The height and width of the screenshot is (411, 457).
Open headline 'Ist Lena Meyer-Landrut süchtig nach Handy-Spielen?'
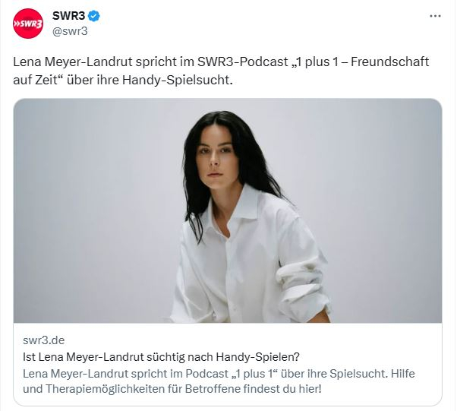(161, 357)
